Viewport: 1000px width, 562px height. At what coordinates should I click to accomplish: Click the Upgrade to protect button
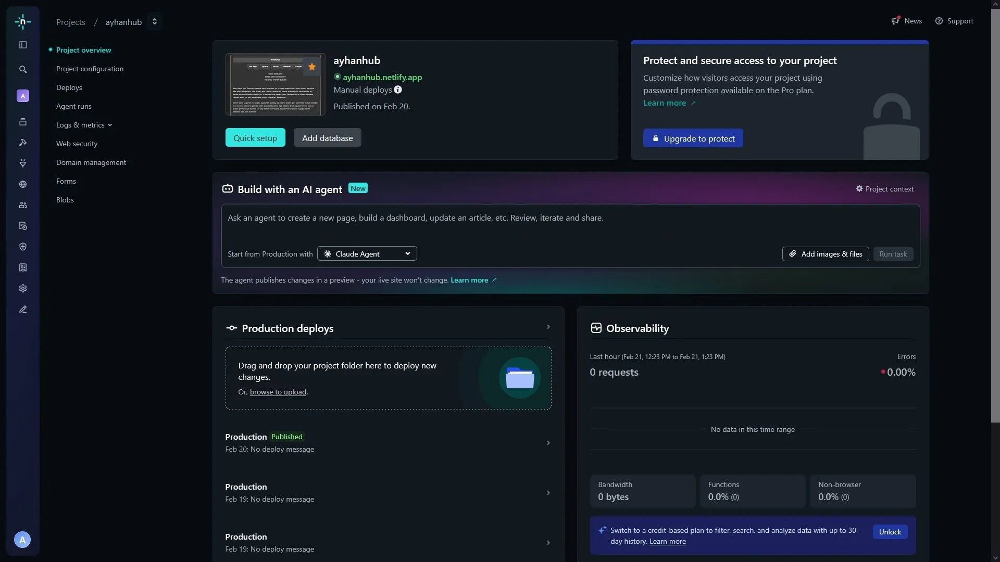point(693,138)
